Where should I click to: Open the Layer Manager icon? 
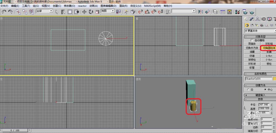(215, 12)
